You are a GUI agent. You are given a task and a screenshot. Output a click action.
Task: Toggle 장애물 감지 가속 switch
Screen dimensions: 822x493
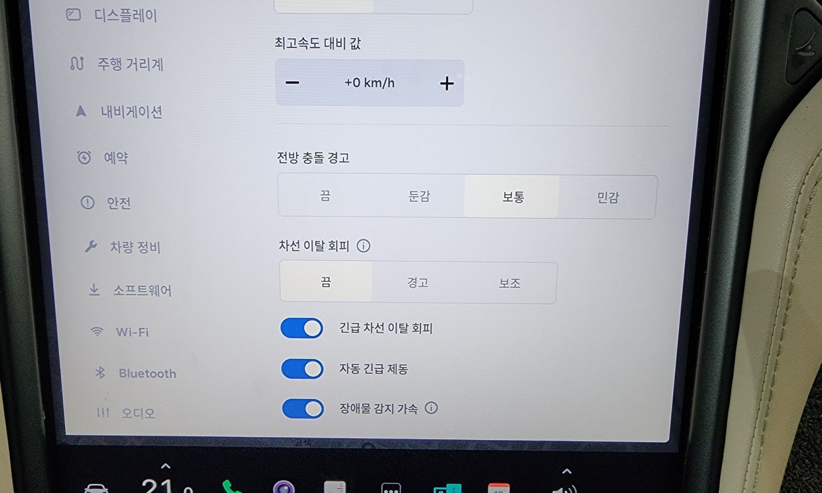303,408
